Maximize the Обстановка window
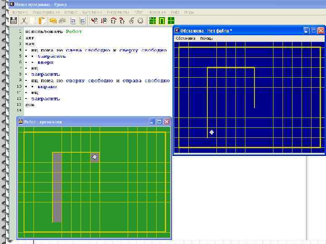Viewport: 326px width, 244px height. point(314,31)
